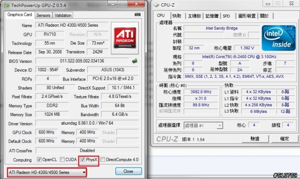Click the 1002 - 954F Device ID
This screenshot has width=300, height=179.
48,70
